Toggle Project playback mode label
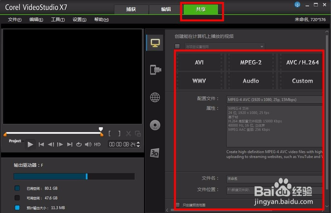 [15, 141]
